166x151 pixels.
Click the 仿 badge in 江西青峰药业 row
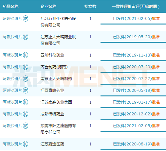(26, 91)
